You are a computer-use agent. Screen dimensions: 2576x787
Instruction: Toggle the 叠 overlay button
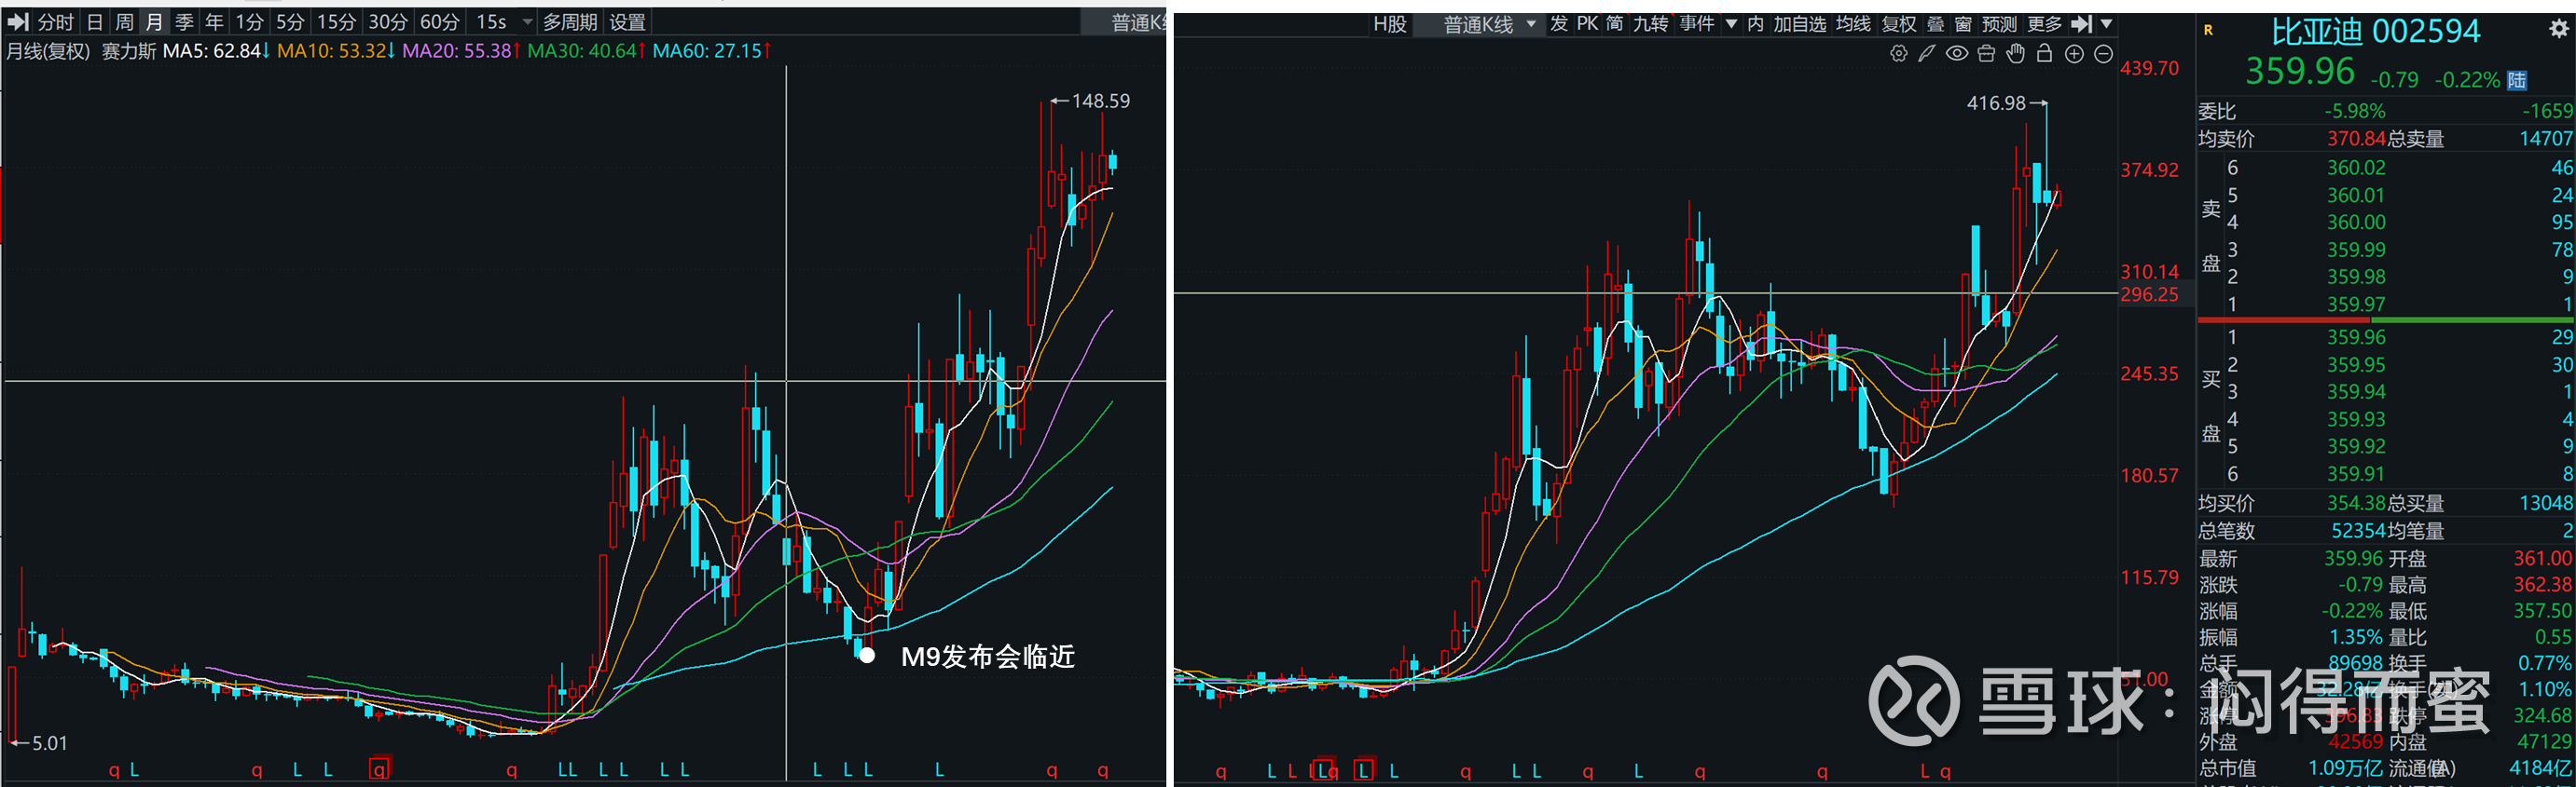(x=1935, y=23)
